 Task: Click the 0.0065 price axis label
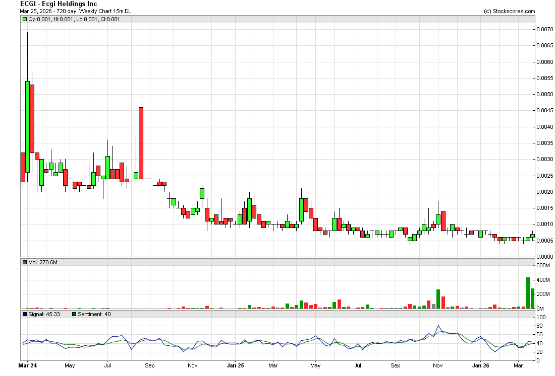(544, 45)
